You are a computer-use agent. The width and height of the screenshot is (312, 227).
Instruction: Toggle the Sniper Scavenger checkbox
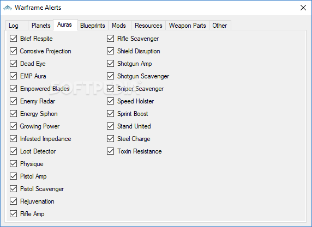110,89
